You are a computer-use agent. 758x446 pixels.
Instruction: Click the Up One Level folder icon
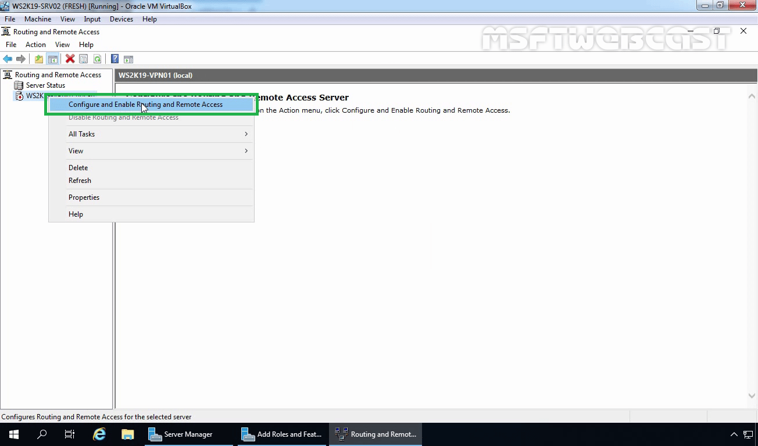coord(39,59)
